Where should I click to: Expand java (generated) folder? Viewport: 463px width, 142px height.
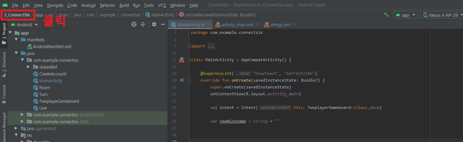click(x=16, y=128)
